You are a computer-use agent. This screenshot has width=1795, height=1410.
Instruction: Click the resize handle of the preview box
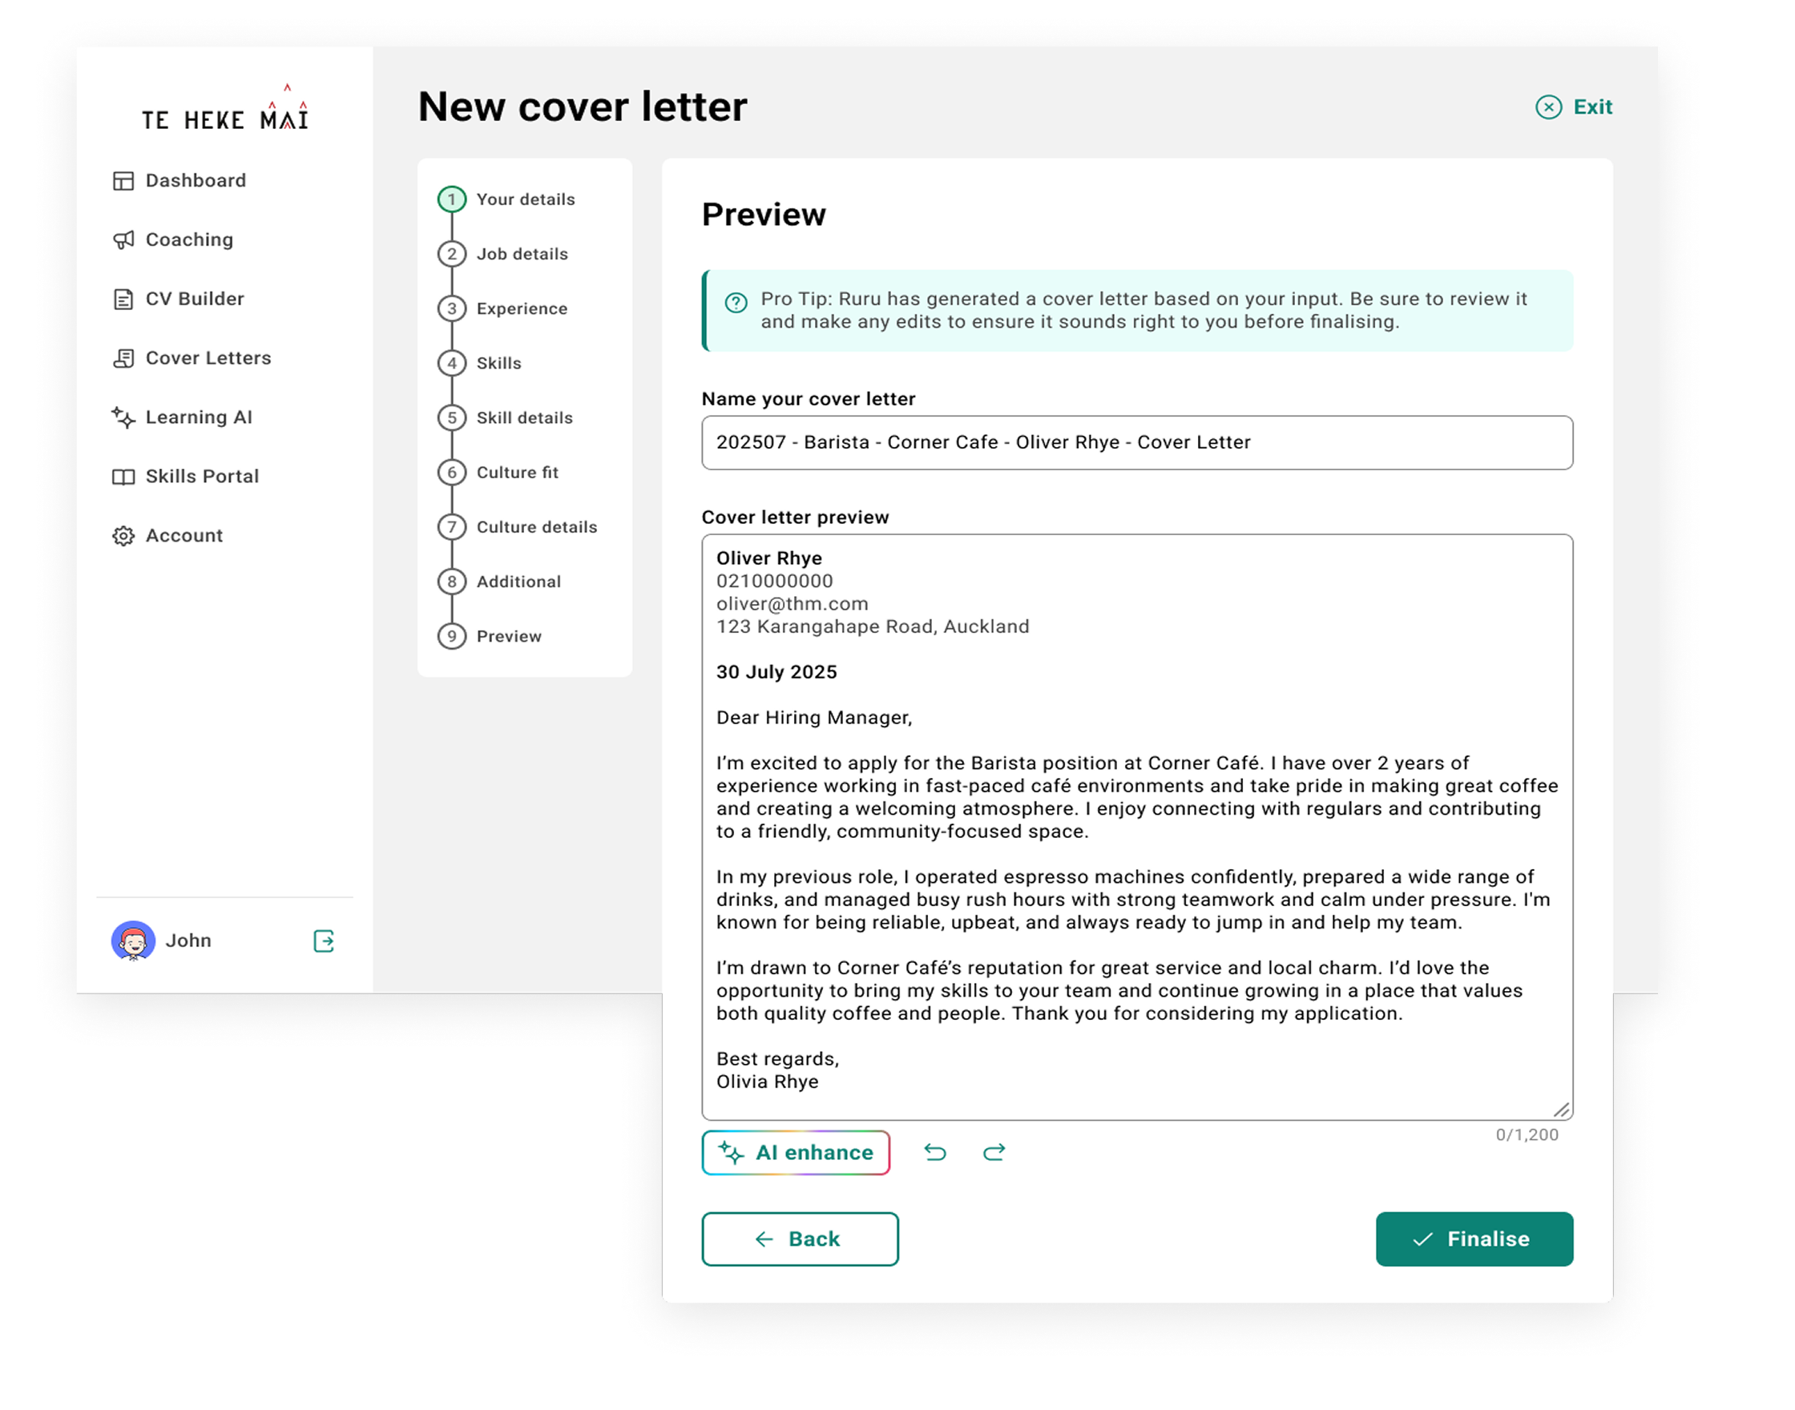click(x=1560, y=1110)
